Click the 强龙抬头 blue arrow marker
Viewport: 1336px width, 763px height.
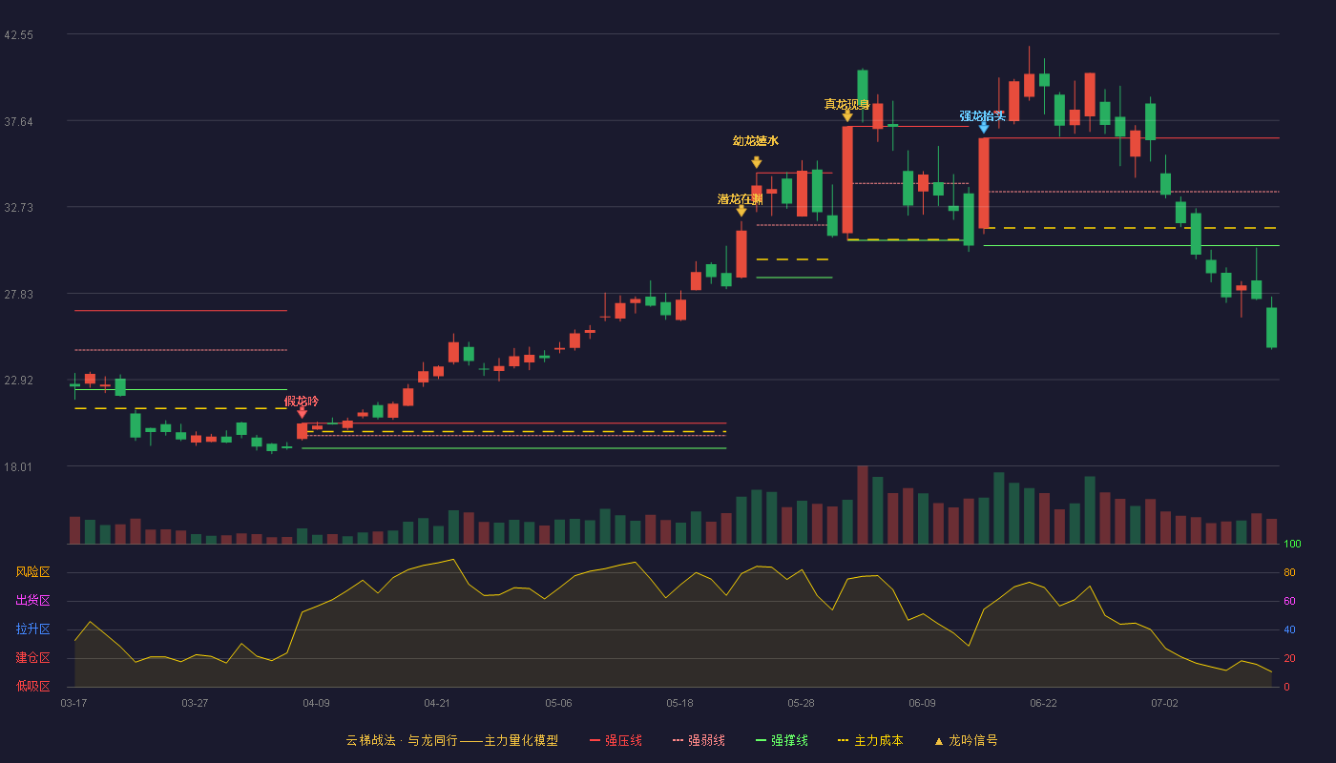(984, 127)
